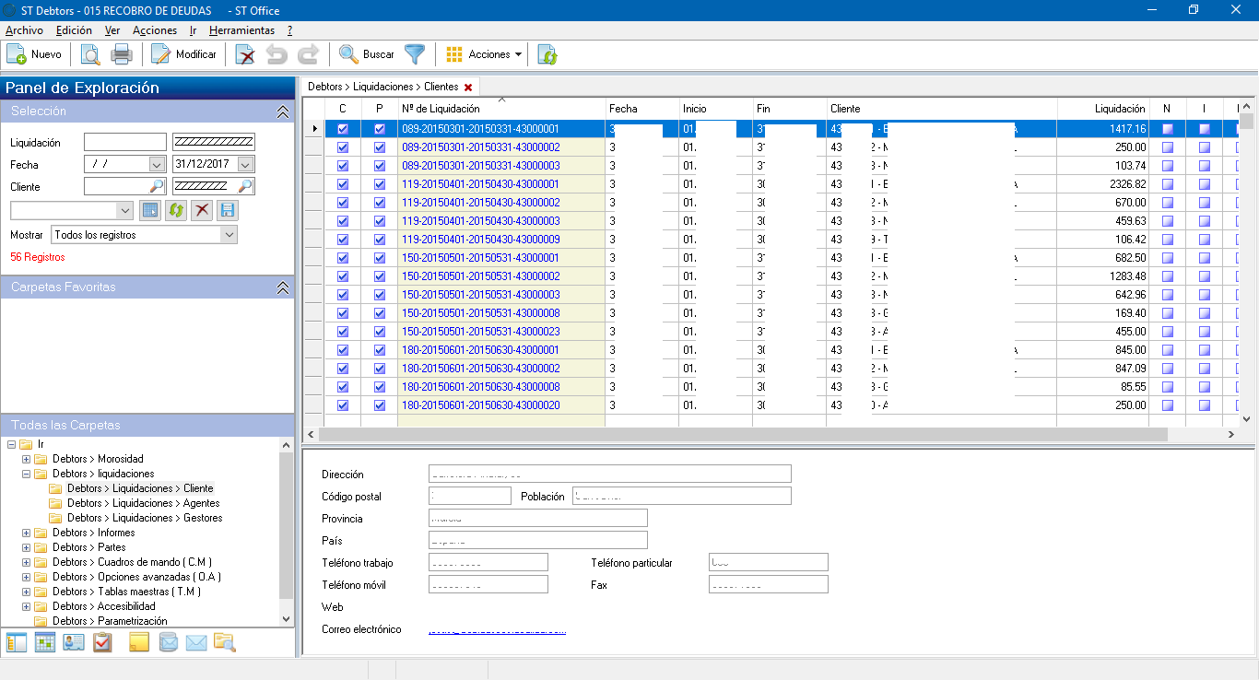Open the Acciones menu in menu bar
This screenshot has height=680, width=1259.
pyautogui.click(x=155, y=30)
